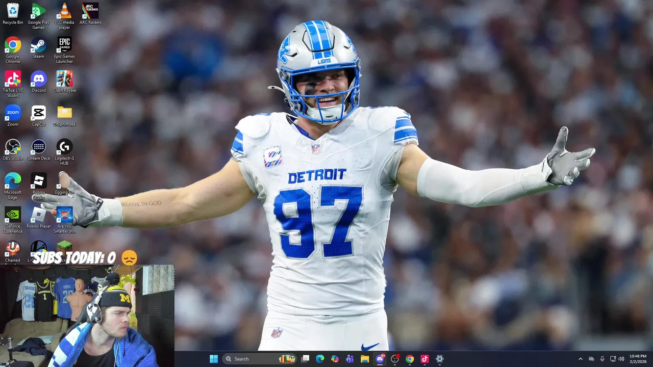
Task: Open Task View on the taskbar
Action: pos(305,359)
